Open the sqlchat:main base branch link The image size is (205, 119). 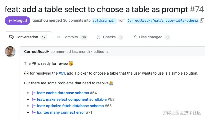point(104,21)
